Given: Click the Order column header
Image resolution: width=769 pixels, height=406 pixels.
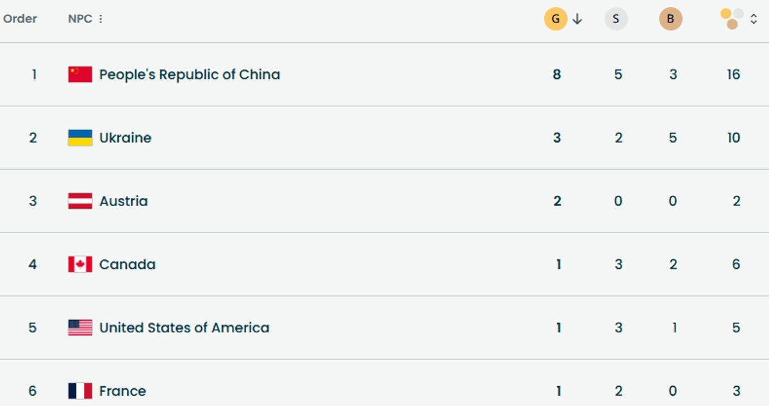Looking at the screenshot, I should coord(20,19).
